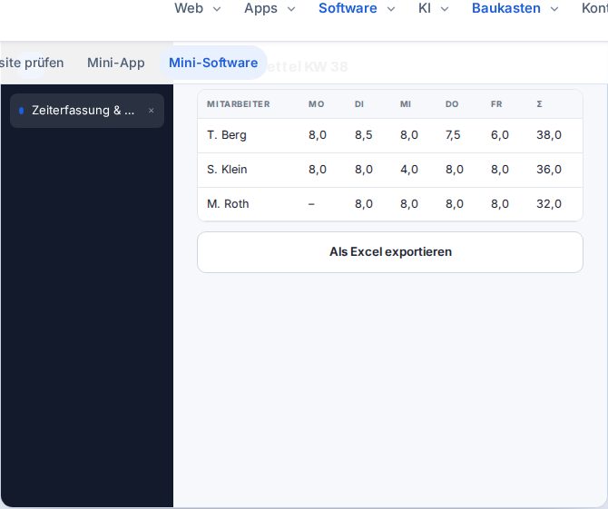
Task: Click T. Berg's Monday value 8,0
Action: [318, 135]
